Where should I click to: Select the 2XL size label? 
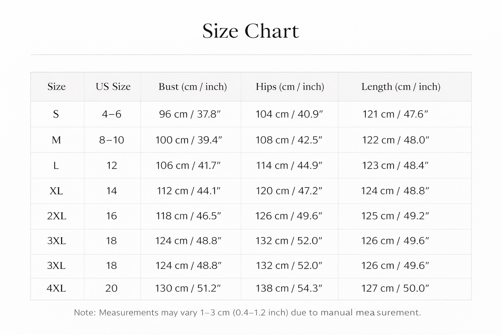(x=57, y=216)
